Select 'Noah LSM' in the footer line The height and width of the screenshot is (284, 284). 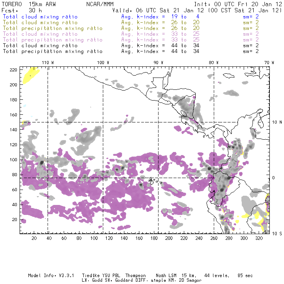click(166, 276)
